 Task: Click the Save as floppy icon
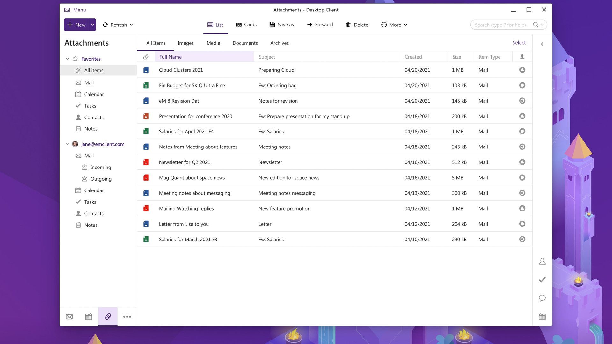(272, 25)
